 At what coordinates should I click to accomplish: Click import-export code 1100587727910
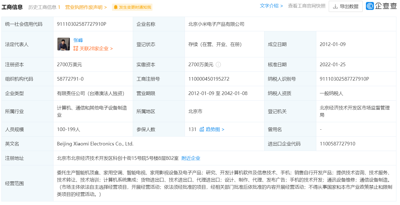click(337, 144)
